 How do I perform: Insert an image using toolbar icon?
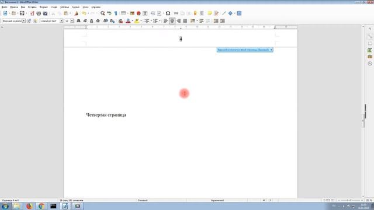tap(132, 13)
